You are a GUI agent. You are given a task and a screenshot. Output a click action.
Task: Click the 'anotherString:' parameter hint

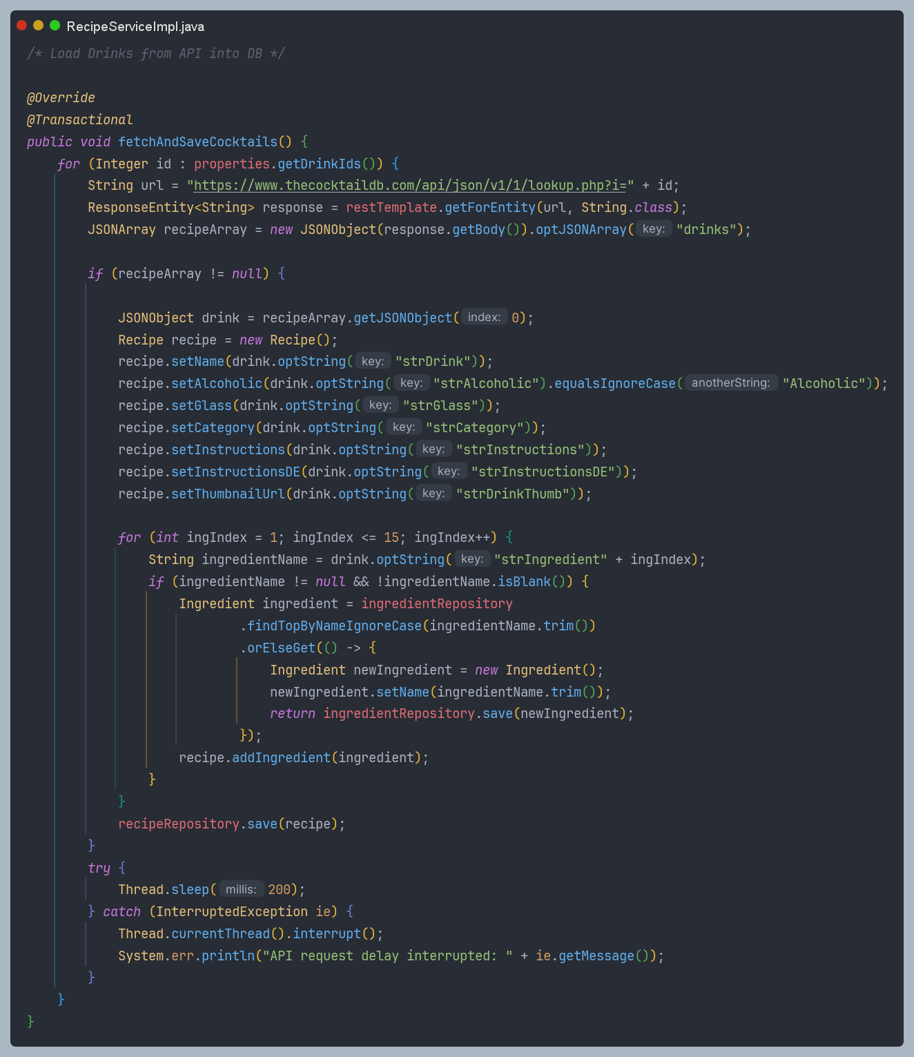pos(730,382)
